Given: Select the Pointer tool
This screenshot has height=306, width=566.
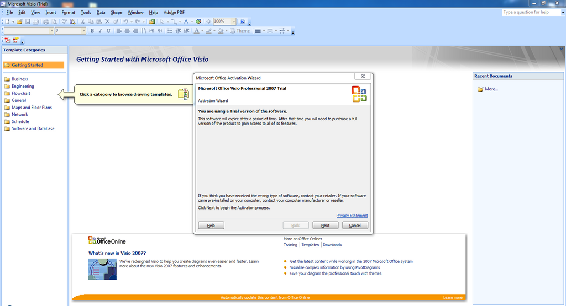Looking at the screenshot, I should pyautogui.click(x=162, y=22).
